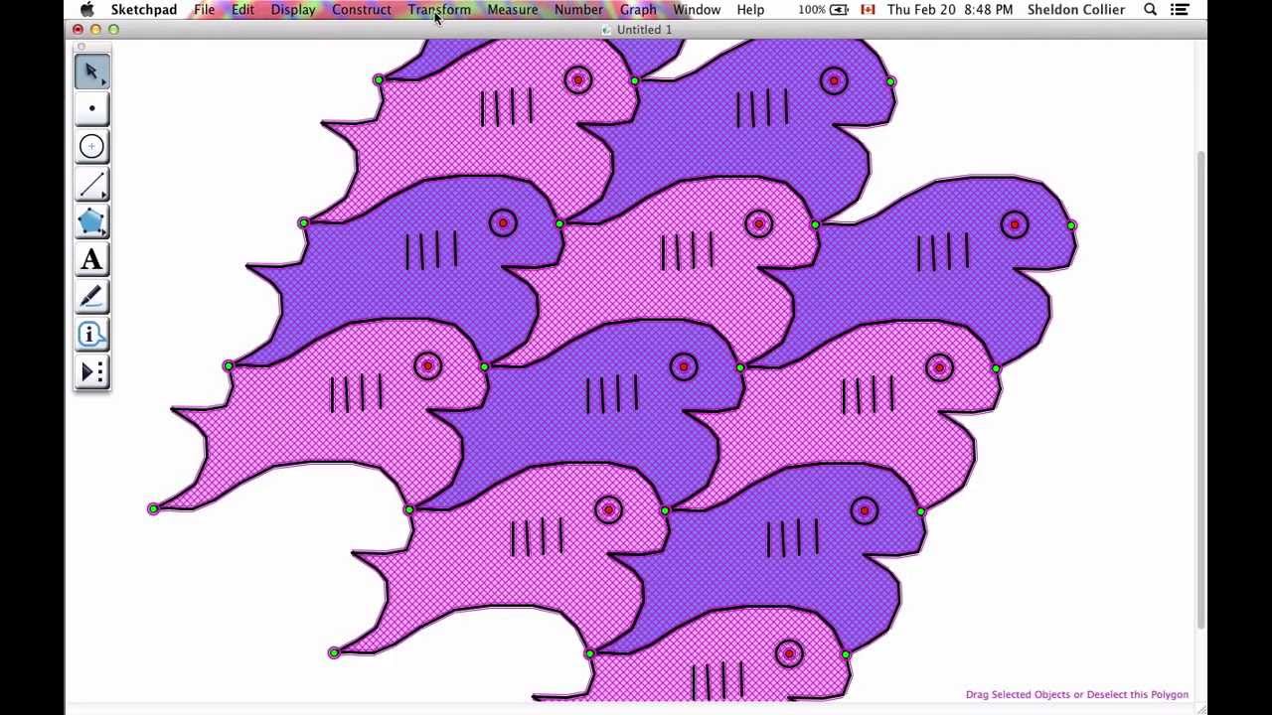
Task: Open the Custom Tools button
Action: pos(91,372)
